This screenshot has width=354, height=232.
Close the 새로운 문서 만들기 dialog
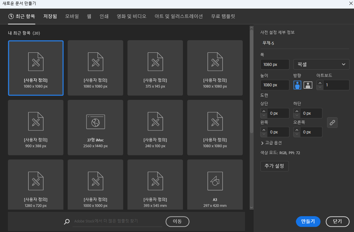pos(351,3)
